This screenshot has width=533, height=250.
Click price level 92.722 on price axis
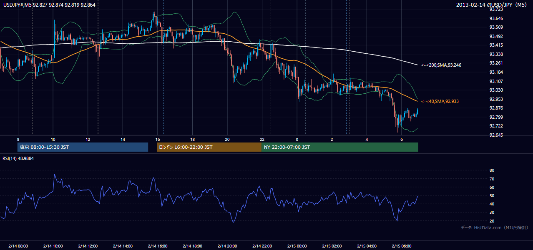pyautogui.click(x=496, y=126)
